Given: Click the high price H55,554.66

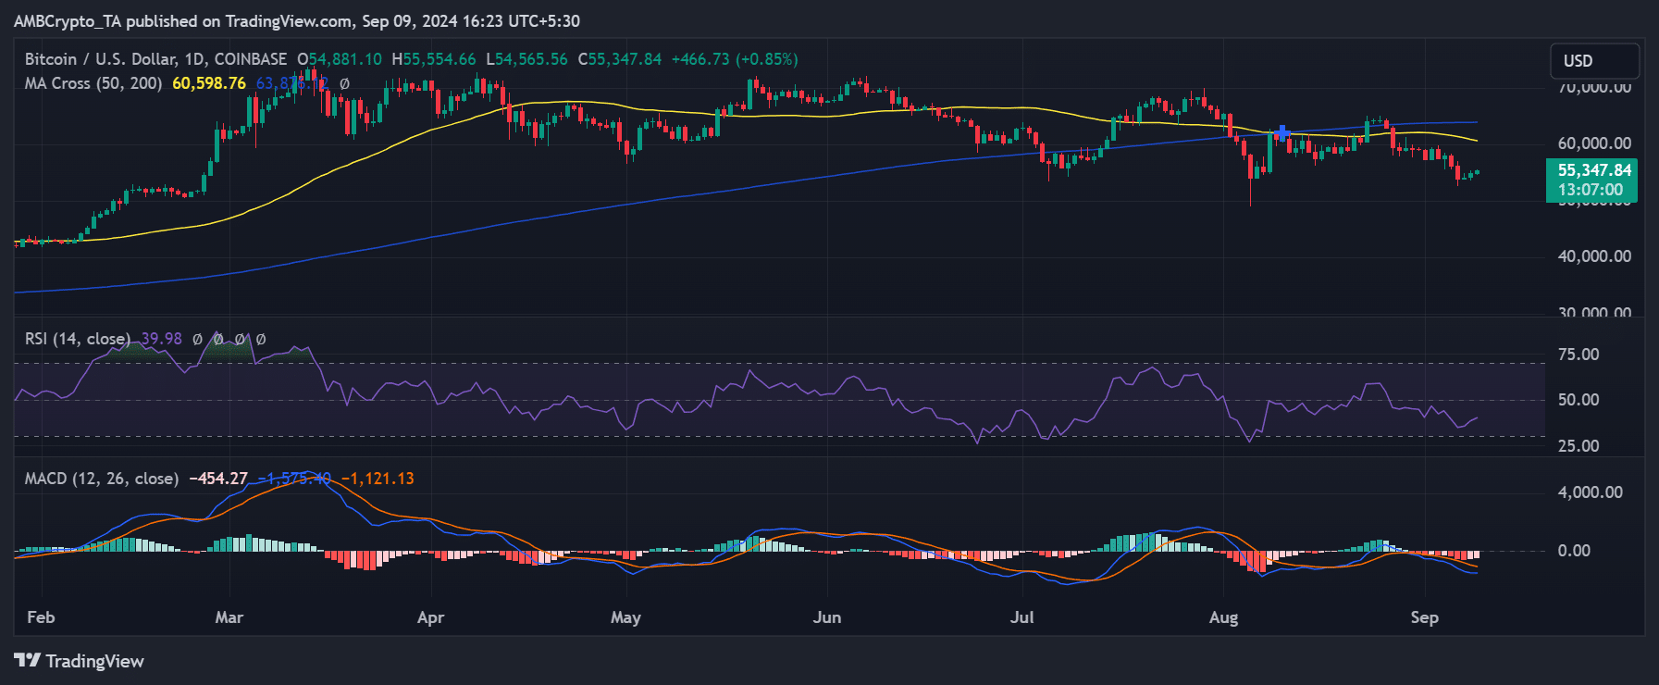Looking at the screenshot, I should (434, 59).
